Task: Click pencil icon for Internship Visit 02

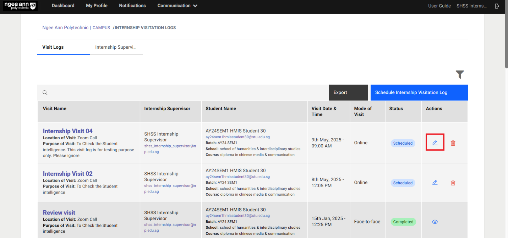Action: click(x=435, y=183)
